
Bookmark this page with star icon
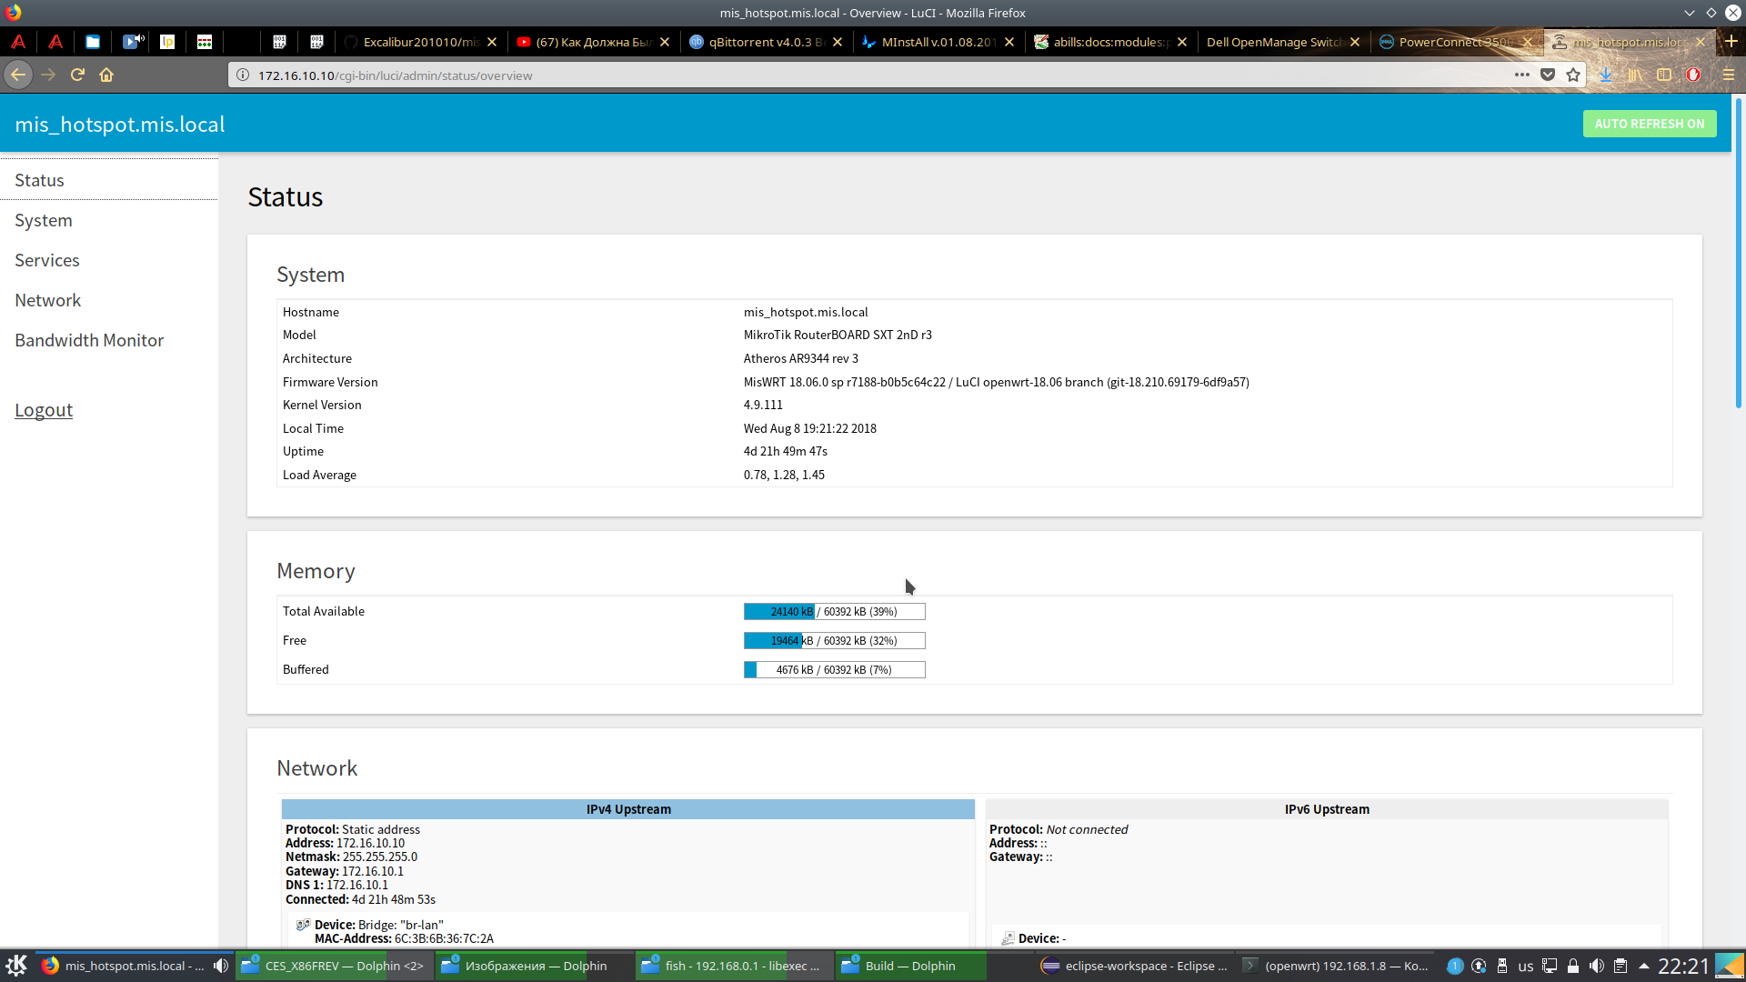[x=1573, y=75]
